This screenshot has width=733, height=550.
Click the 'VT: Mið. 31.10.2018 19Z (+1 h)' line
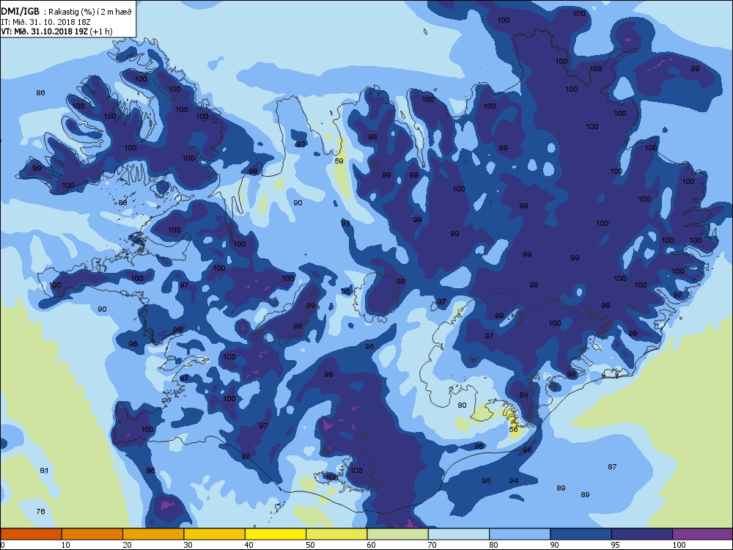[56, 32]
